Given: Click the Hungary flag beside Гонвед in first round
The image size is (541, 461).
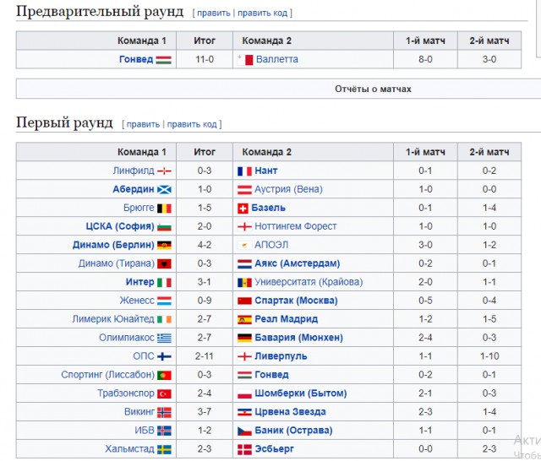Looking at the screenshot, I should click(x=244, y=375).
